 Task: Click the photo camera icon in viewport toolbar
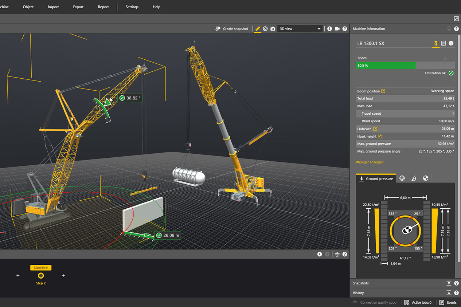coord(273,29)
